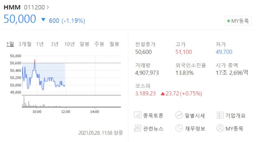Click the red peak on the price chart
The image size is (256, 142).
point(35,61)
